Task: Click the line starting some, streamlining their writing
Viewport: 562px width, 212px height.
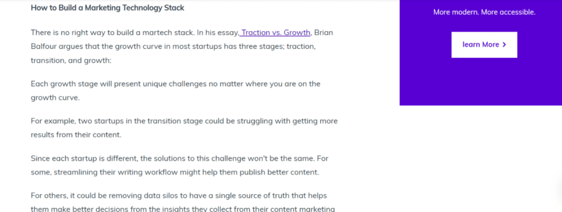Action: (175, 173)
